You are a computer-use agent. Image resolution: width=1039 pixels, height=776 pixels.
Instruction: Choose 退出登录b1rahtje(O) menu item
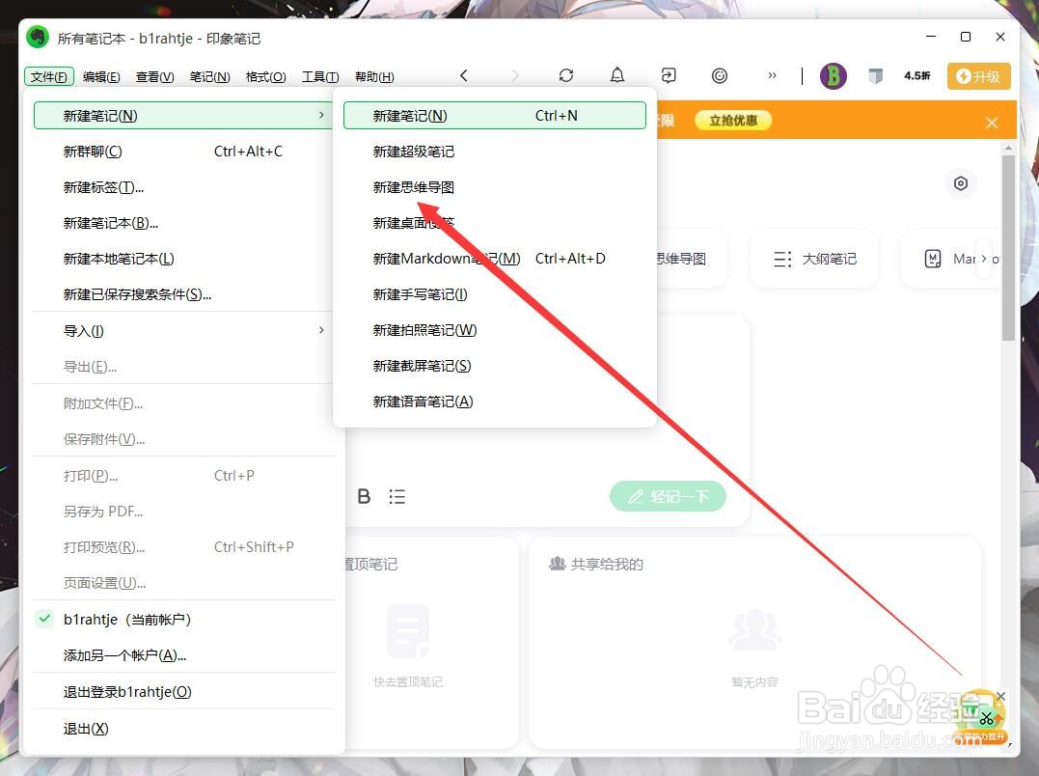(183, 691)
